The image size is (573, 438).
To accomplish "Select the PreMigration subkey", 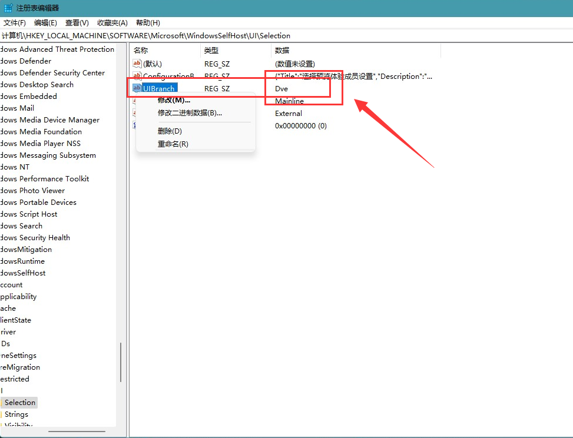I will tap(20, 367).
